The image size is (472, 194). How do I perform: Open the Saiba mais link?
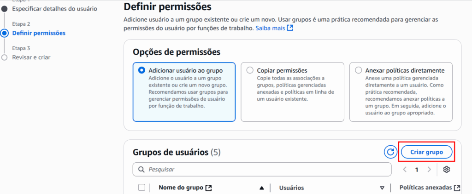274,28
